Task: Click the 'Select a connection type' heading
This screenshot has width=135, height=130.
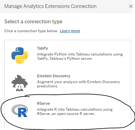Action: point(33,22)
